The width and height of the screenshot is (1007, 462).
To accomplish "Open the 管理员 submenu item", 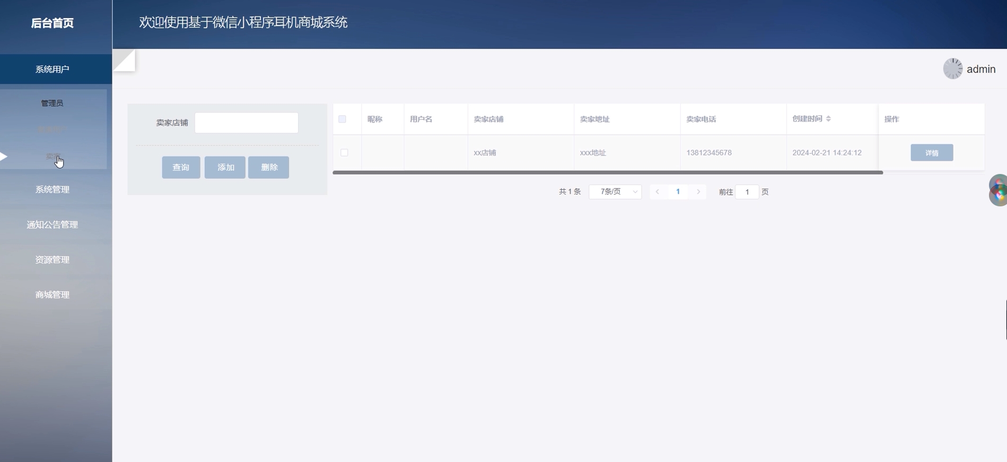I will [x=52, y=103].
